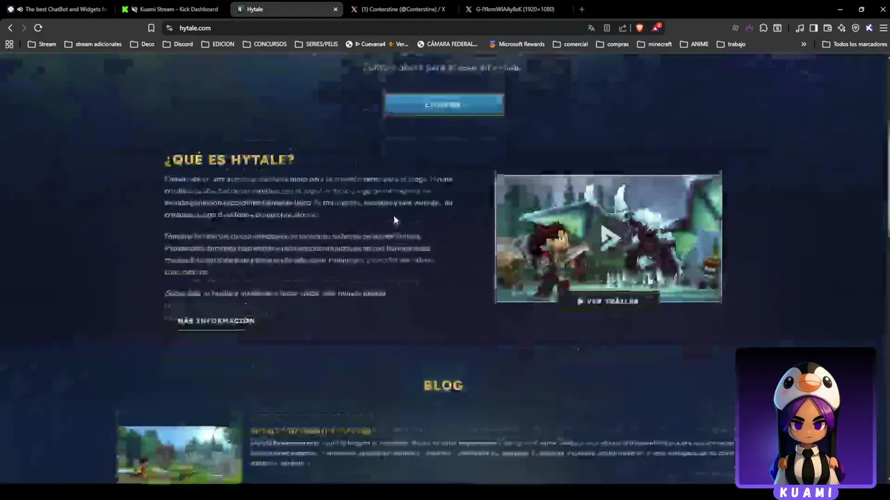Open the Stream bookmarks folder
Screen dimensions: 890x500
[42, 44]
